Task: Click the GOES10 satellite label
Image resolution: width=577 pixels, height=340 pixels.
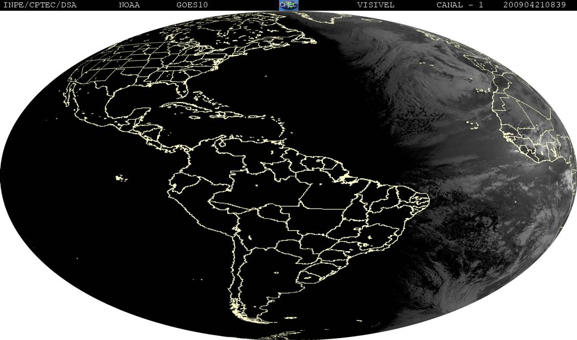Action: click(x=192, y=5)
